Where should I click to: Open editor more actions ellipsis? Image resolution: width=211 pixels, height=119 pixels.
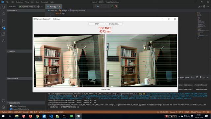[x=208, y=7]
